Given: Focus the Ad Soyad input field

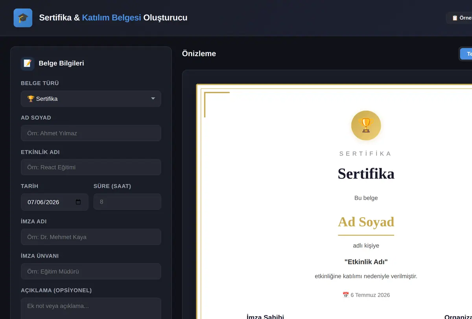Looking at the screenshot, I should [x=91, y=133].
